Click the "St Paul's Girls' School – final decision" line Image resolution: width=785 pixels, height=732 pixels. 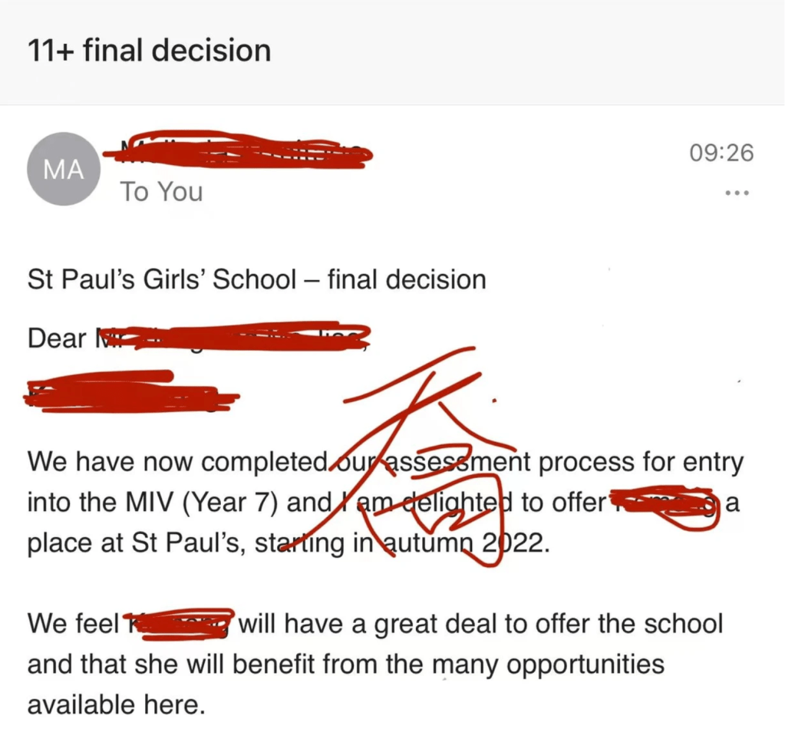coord(256,279)
